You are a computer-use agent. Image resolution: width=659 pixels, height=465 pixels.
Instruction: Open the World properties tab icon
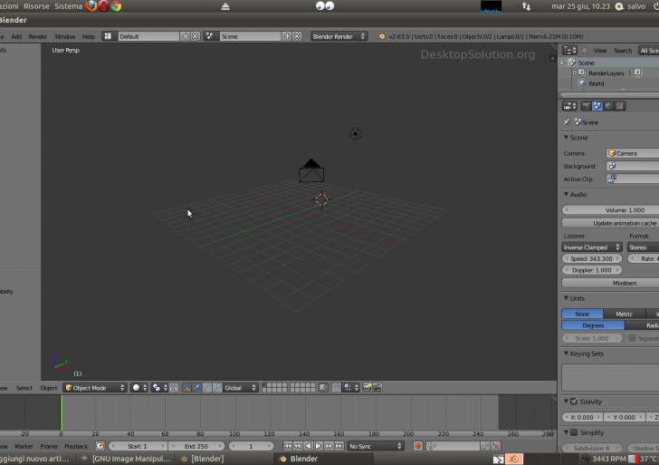coord(608,106)
